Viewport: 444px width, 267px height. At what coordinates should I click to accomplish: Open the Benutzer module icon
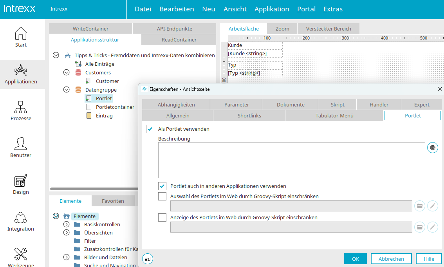(x=21, y=144)
